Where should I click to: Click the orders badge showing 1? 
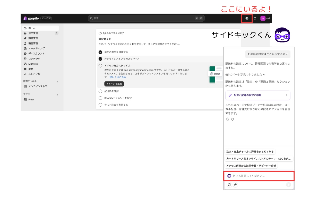tap(56, 33)
